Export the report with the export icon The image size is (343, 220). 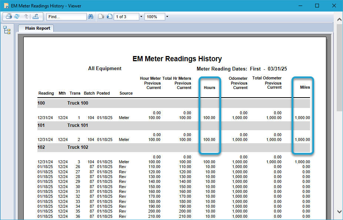click(36, 16)
